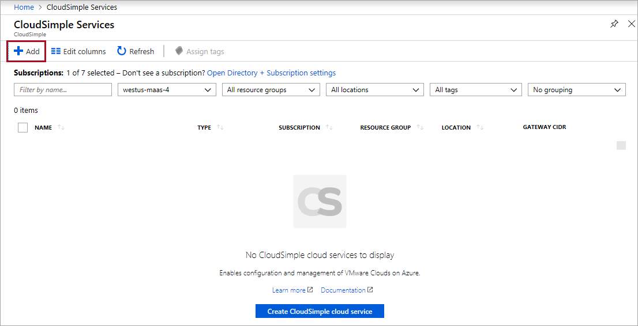This screenshot has width=638, height=326.
Task: Click the GATEWAY CIDR column header
Action: (x=545, y=127)
